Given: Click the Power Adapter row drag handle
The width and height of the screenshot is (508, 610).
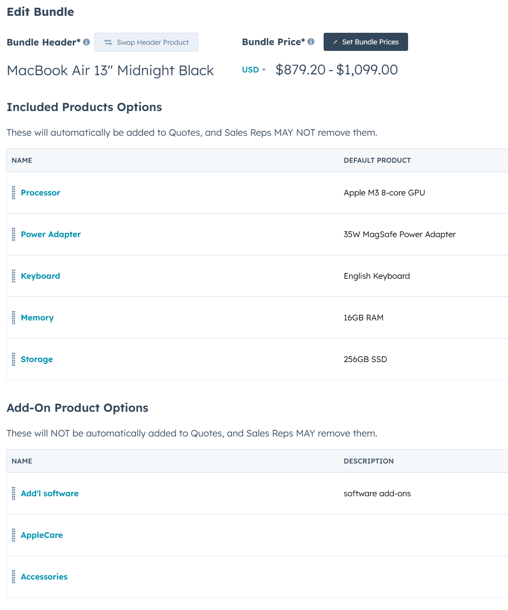Looking at the screenshot, I should (14, 234).
